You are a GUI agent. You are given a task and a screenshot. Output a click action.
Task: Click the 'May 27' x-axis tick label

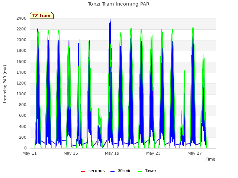coord(194,153)
